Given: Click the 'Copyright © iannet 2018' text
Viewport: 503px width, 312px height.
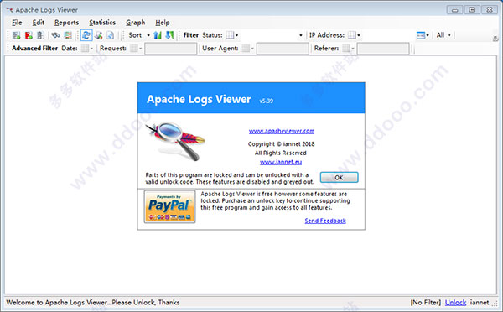Looking at the screenshot, I should (x=281, y=143).
